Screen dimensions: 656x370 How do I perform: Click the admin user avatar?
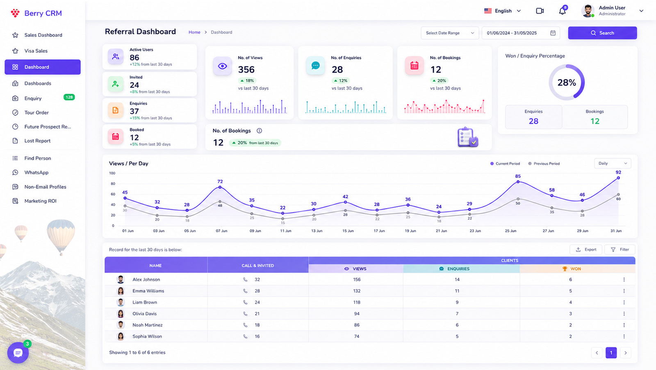(588, 11)
